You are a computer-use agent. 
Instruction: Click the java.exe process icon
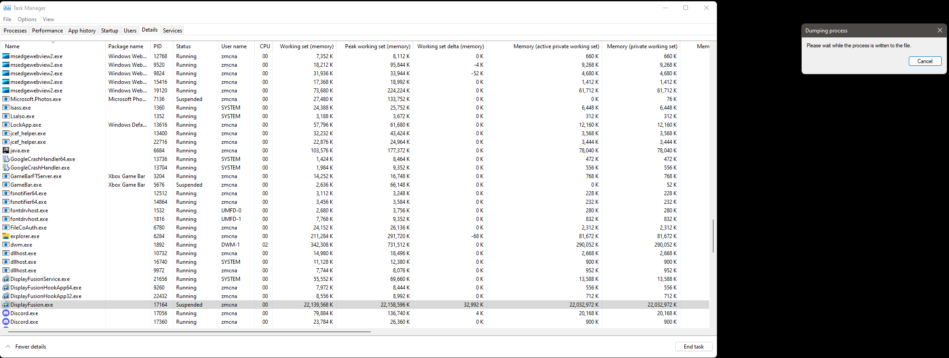pos(6,150)
